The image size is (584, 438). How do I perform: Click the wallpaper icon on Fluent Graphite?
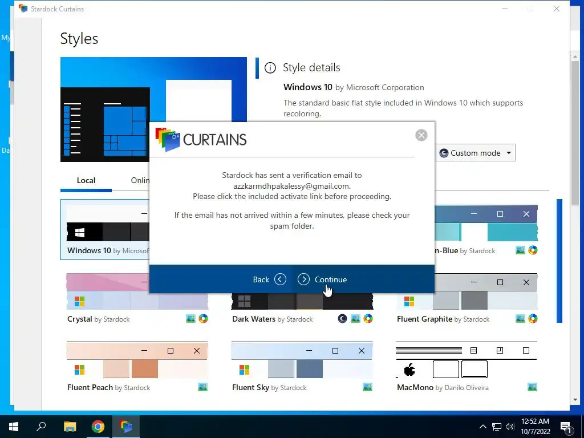pyautogui.click(x=520, y=319)
